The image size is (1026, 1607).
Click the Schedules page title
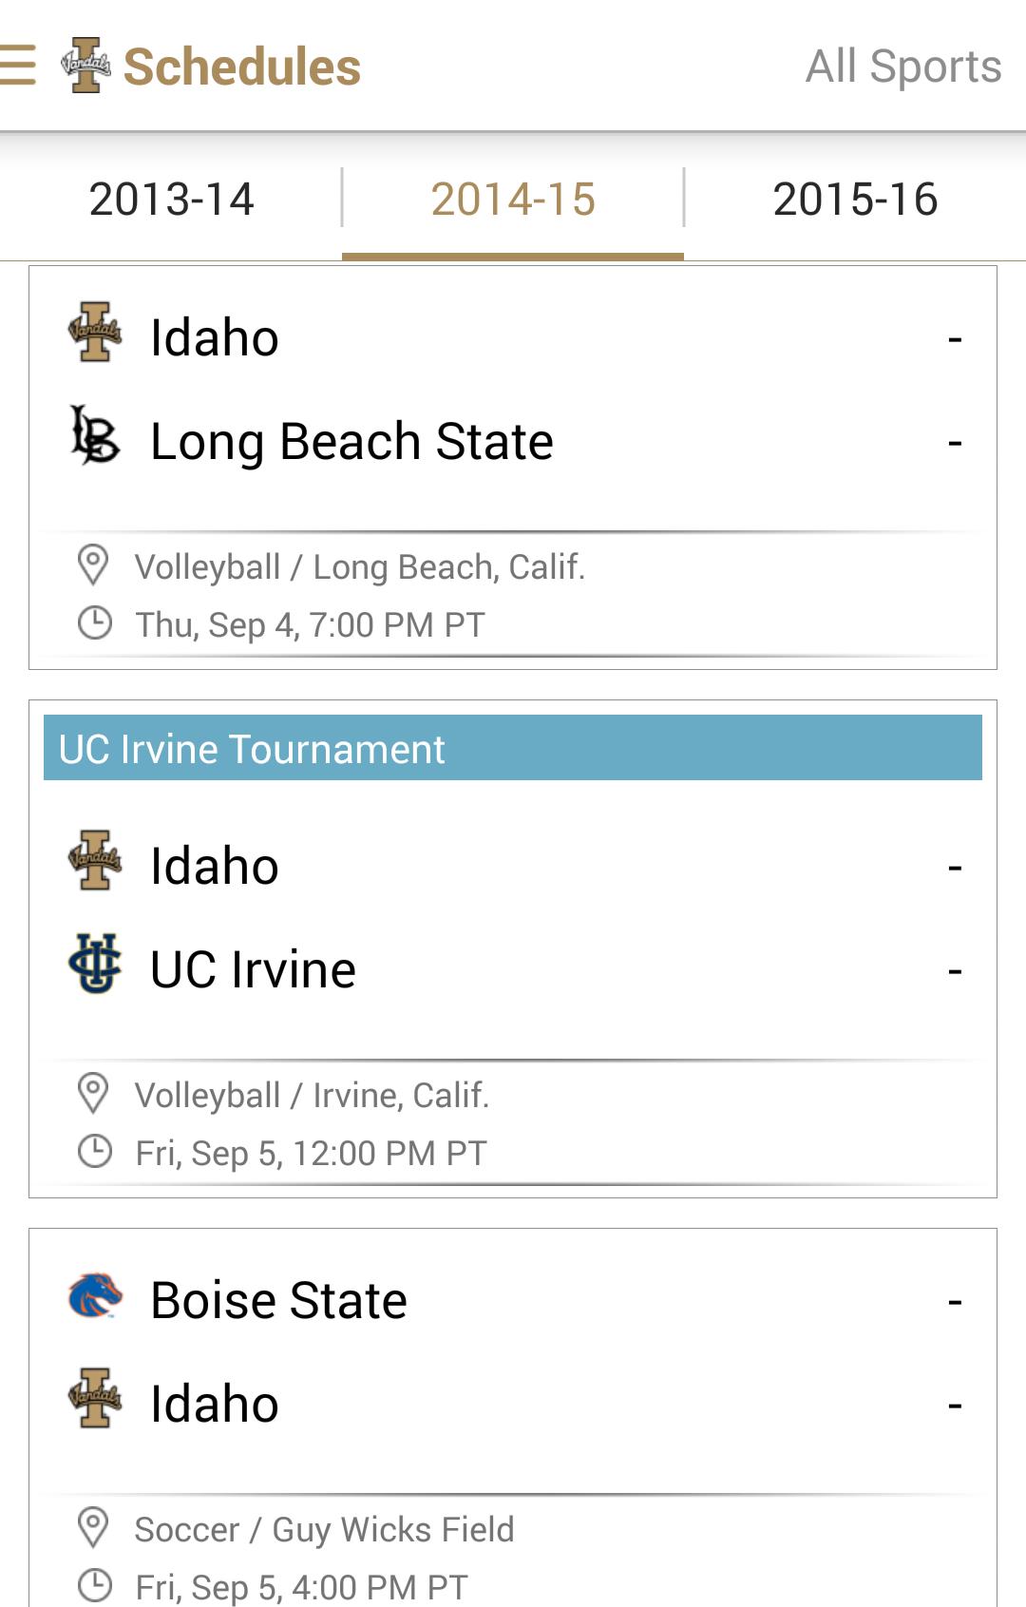click(242, 67)
